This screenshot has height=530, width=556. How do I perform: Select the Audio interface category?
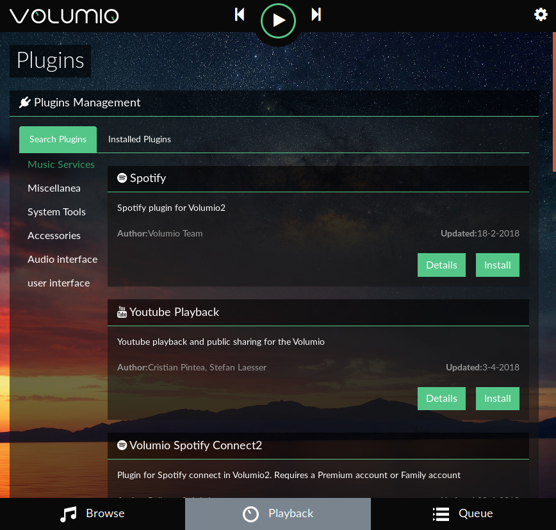click(x=62, y=260)
